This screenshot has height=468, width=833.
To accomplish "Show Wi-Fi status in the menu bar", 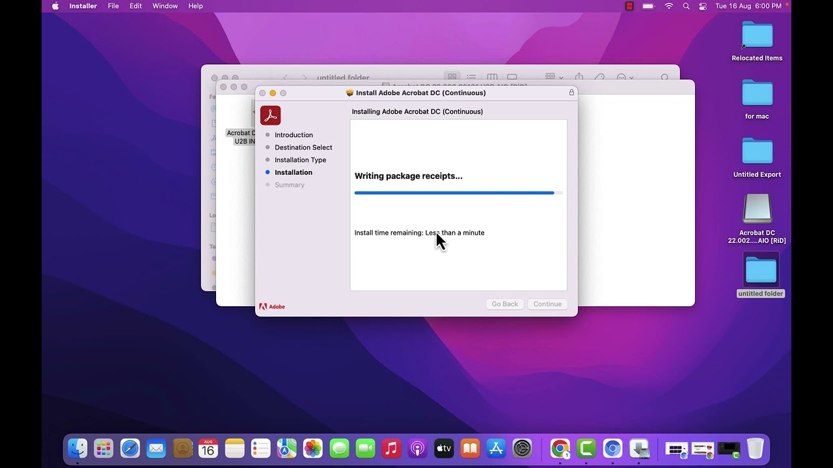I will (669, 6).
